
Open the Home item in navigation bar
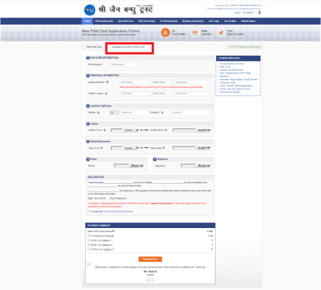(88, 21)
